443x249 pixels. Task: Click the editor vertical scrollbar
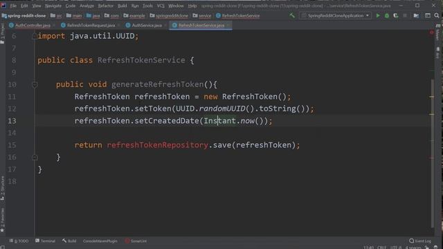click(433, 154)
